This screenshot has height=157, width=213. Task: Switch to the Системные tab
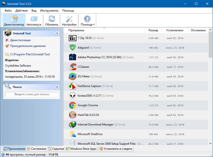click(x=36, y=149)
